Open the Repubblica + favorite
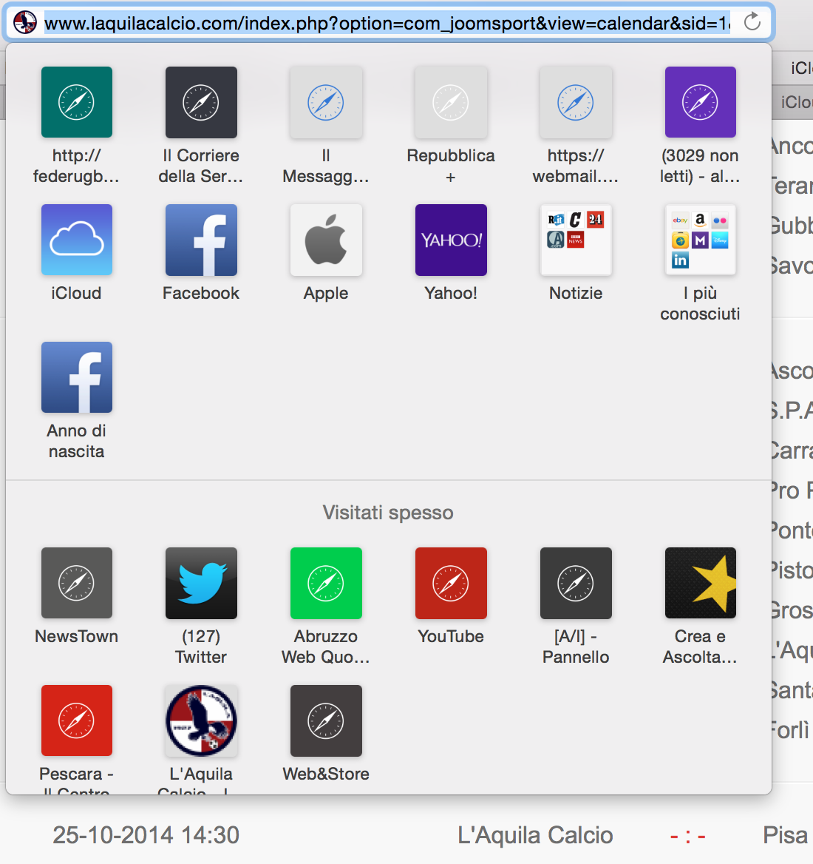The width and height of the screenshot is (813, 864). pyautogui.click(x=451, y=102)
